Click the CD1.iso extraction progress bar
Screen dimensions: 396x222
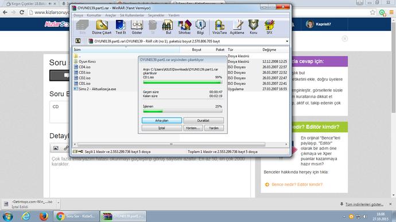[183, 82]
